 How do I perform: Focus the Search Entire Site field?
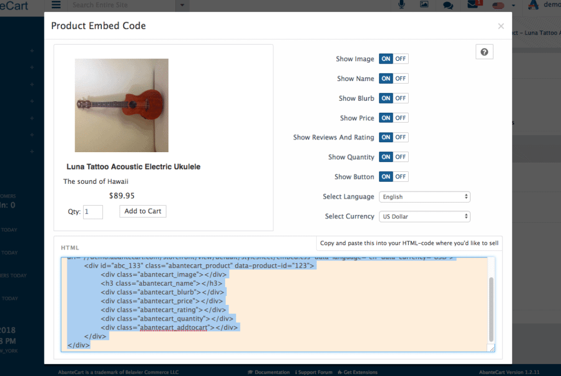pos(122,5)
